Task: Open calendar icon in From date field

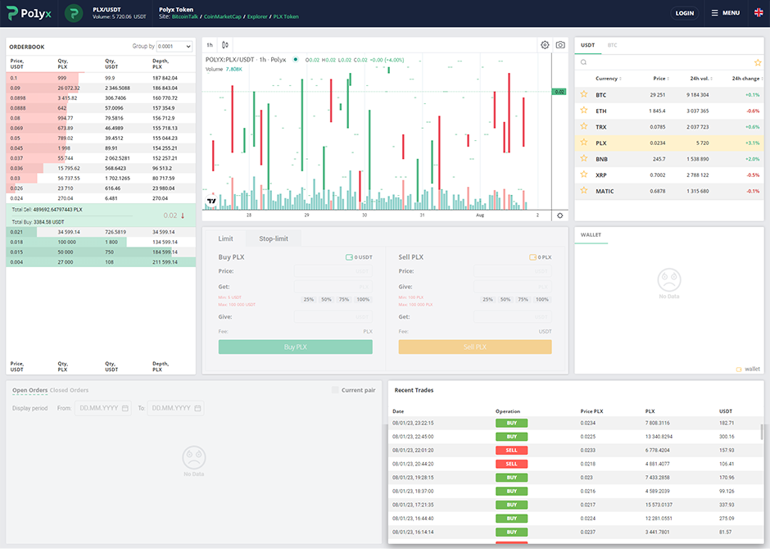Action: tap(125, 408)
